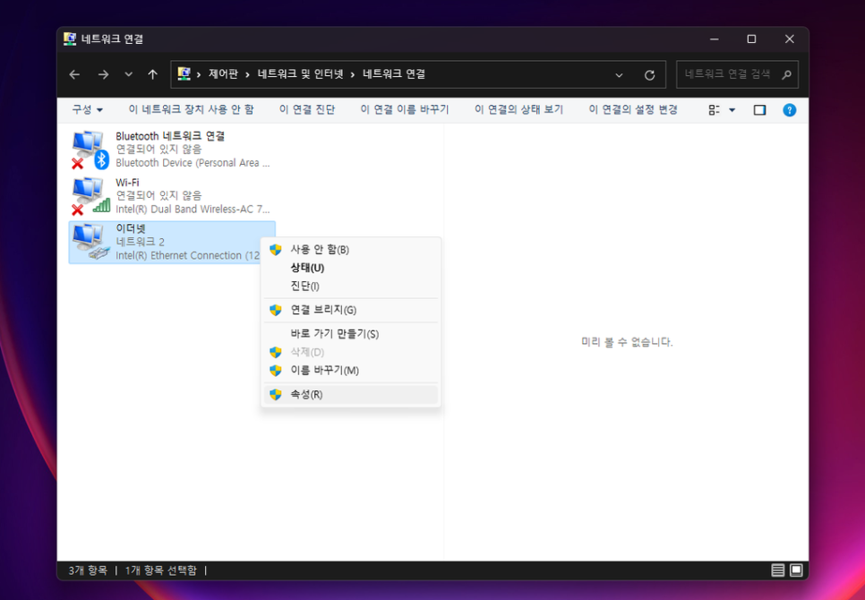This screenshot has height=600, width=865.
Task: Click the 3개 항목 status bar text
Action: tap(88, 570)
